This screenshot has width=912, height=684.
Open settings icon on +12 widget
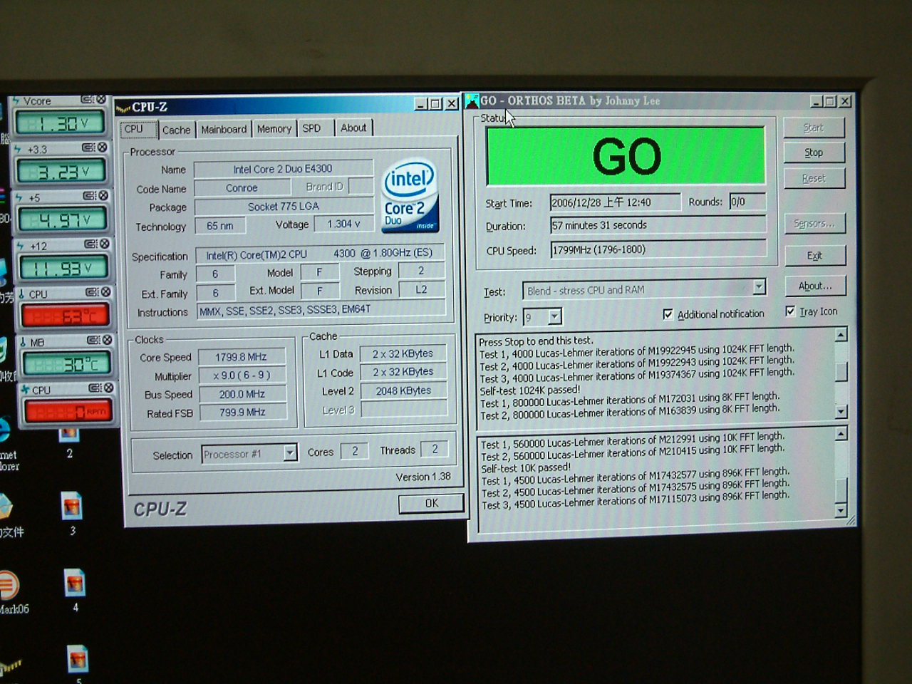click(x=91, y=244)
